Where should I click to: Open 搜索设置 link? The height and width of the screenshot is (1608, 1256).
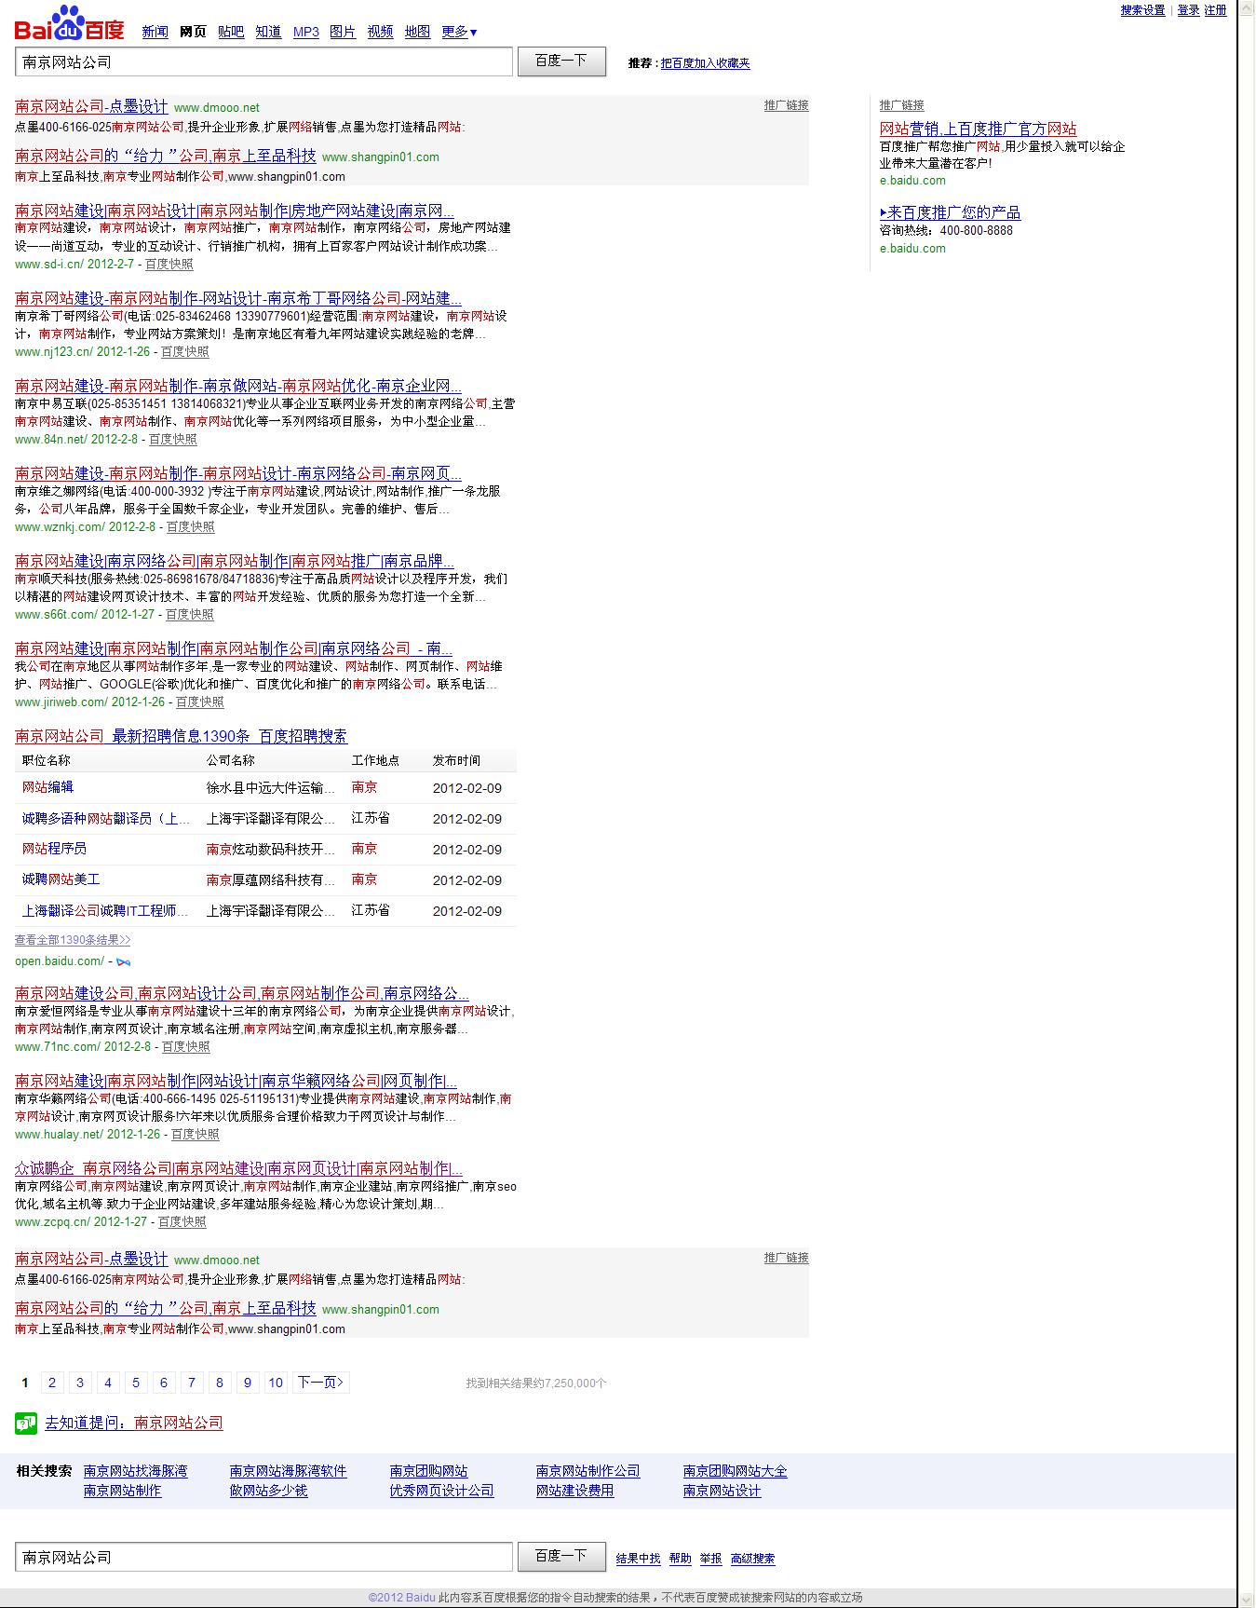click(1142, 10)
